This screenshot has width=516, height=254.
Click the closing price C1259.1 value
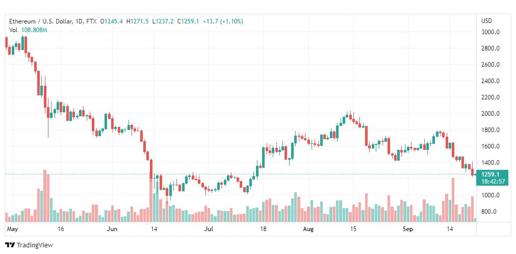pyautogui.click(x=188, y=21)
